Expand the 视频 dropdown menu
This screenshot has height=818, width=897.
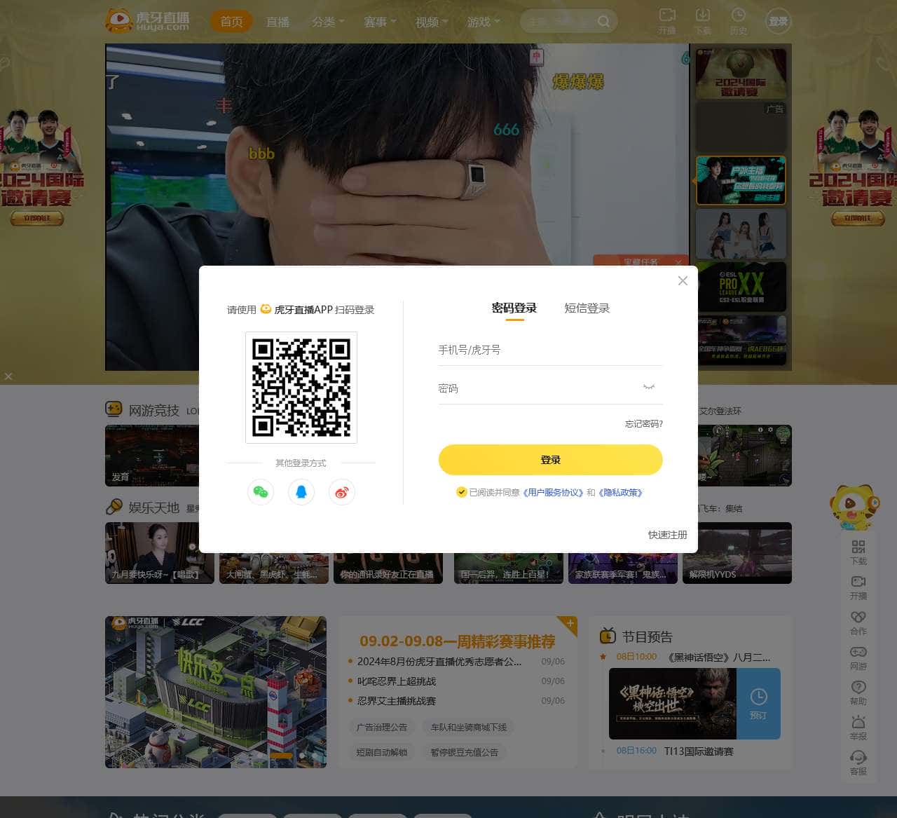click(x=432, y=22)
